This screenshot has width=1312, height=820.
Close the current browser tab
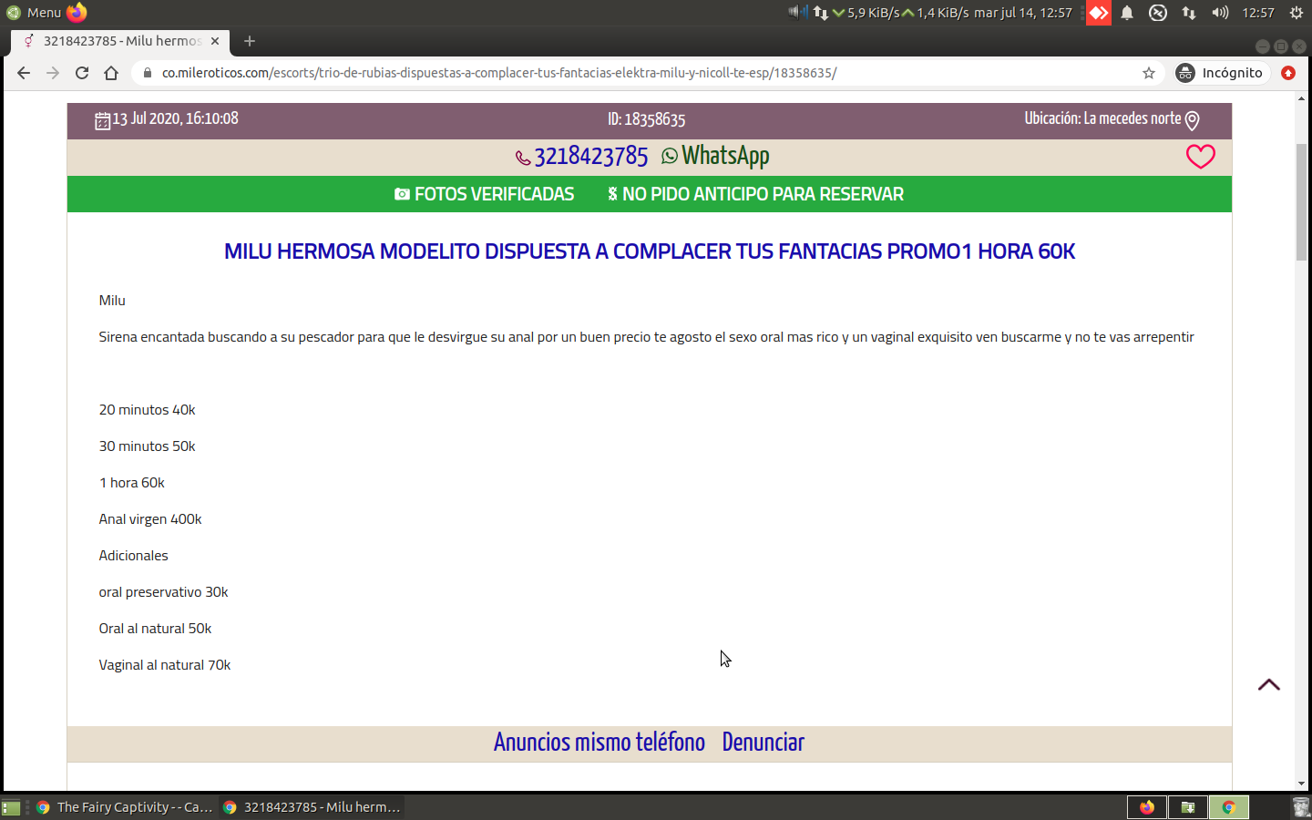click(x=215, y=41)
